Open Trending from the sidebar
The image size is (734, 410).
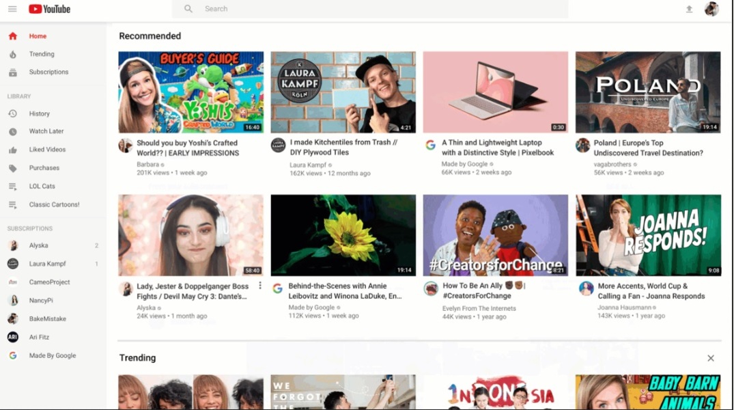(42, 54)
